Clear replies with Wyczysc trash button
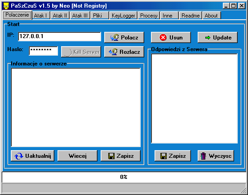This screenshot has width=248, height=195. pos(216,156)
